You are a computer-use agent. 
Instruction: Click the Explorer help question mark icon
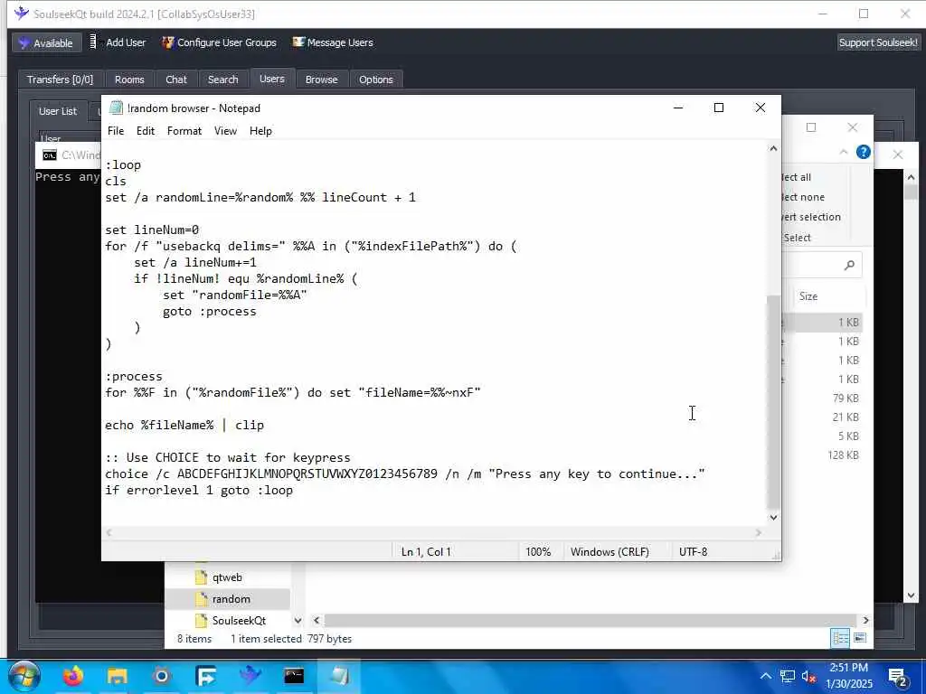[x=864, y=152]
